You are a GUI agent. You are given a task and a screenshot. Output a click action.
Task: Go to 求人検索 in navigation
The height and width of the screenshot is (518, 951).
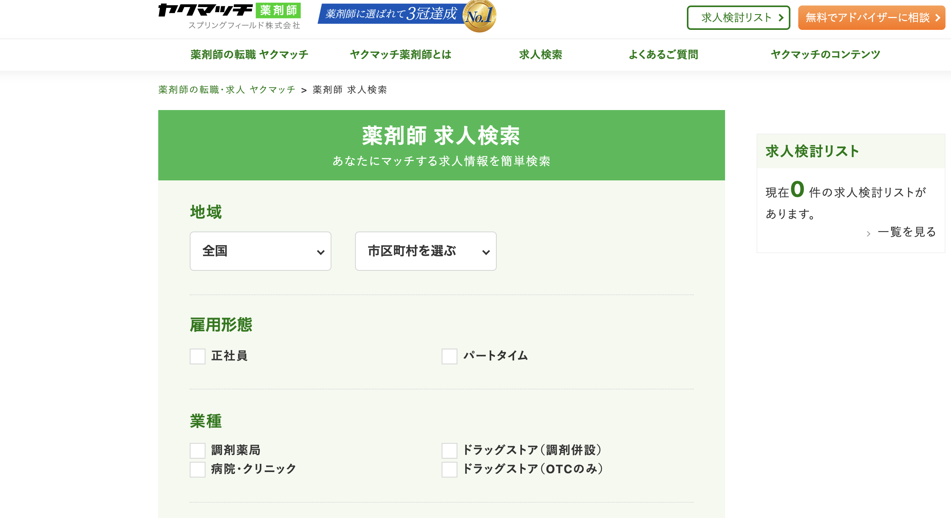pyautogui.click(x=540, y=55)
